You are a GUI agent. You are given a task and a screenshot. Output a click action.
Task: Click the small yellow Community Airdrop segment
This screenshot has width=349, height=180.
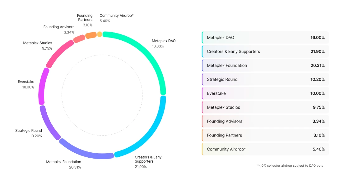click(99, 34)
